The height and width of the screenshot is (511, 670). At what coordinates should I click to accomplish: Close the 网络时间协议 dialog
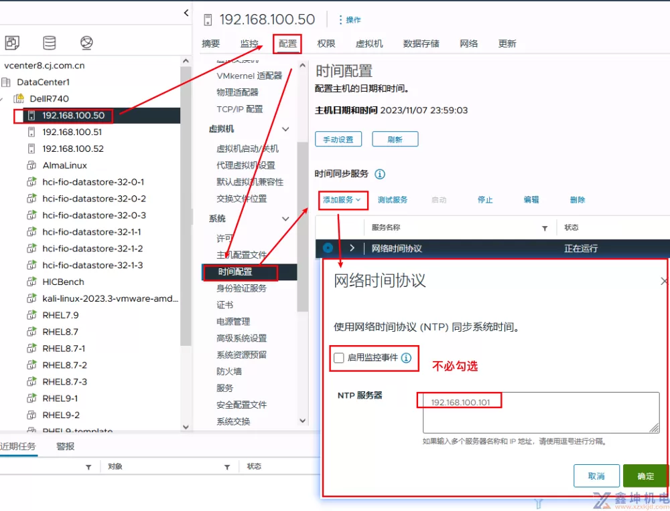pos(663,282)
